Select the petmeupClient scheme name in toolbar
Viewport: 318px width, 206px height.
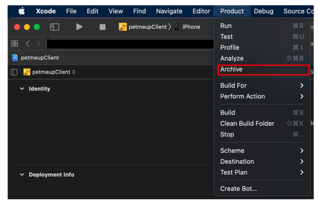coord(148,27)
